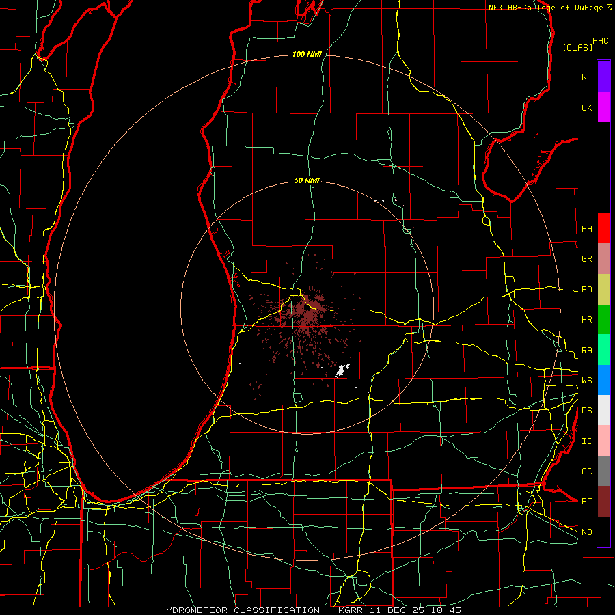
Task: Click the 'IC' legend label
Action: 586,441
